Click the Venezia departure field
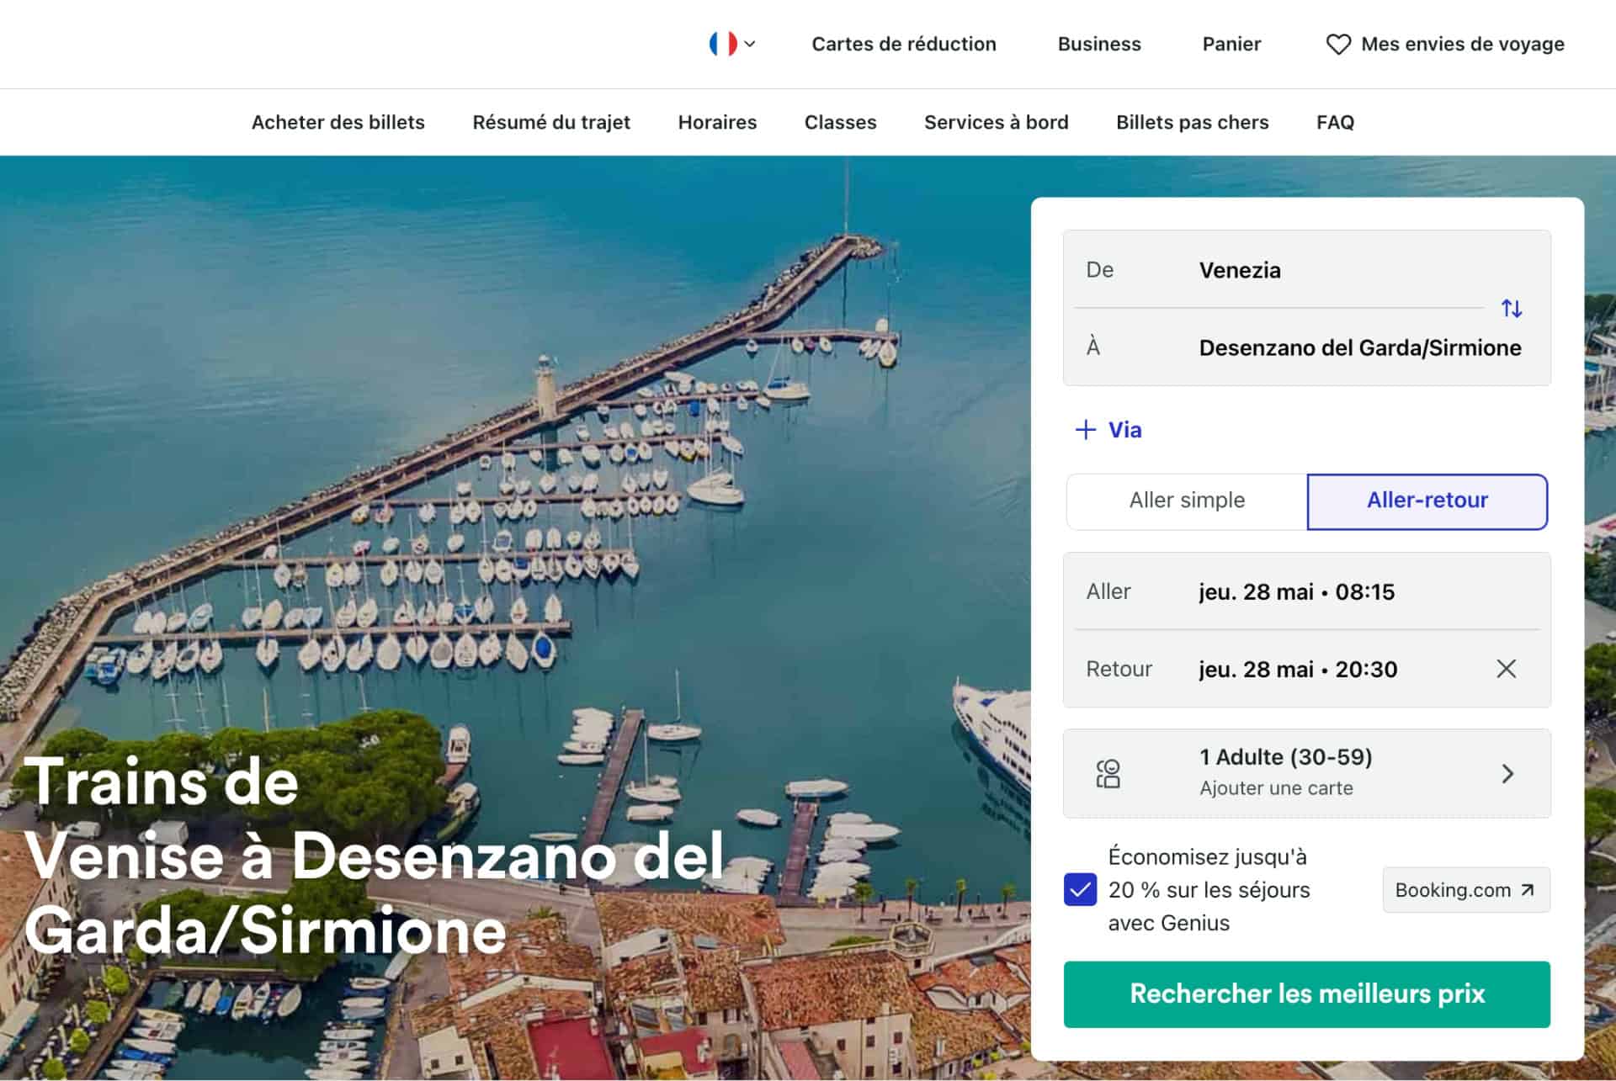This screenshot has width=1616, height=1081. click(1239, 270)
